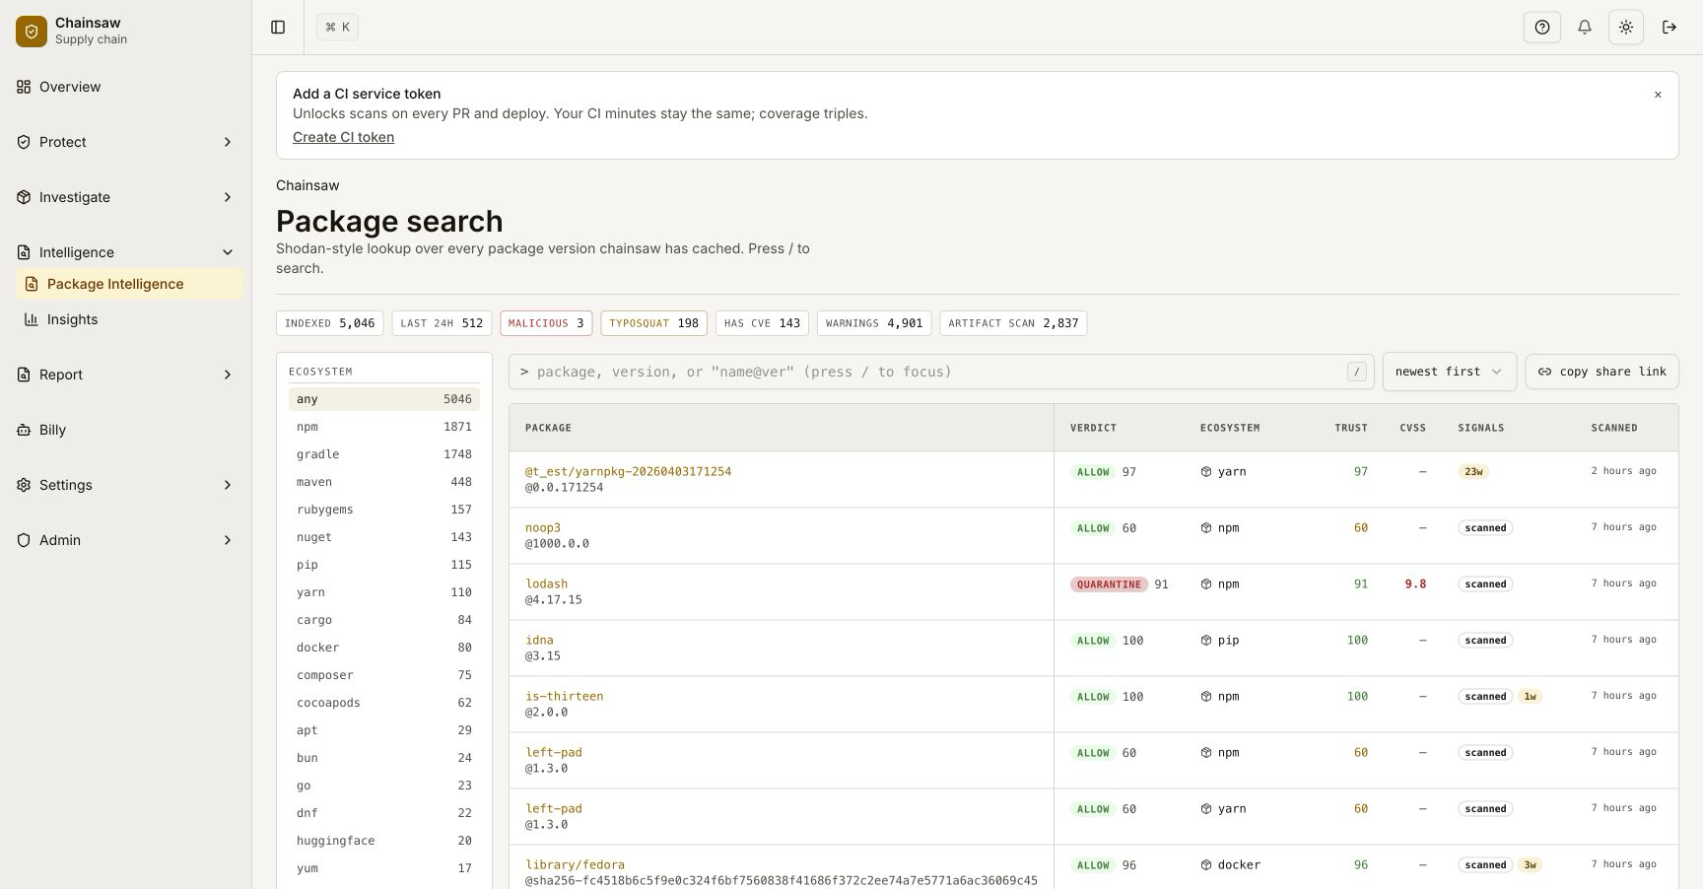Open the help question-mark icon
This screenshot has width=1703, height=889.
[1542, 28]
